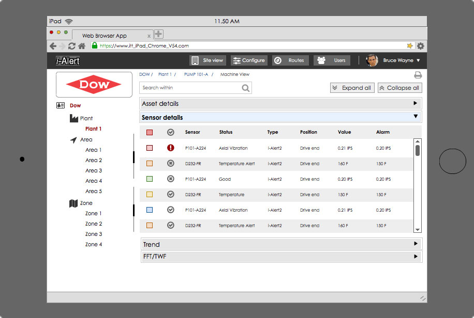Reload the page with the refresh icon
474x318 pixels.
coord(71,46)
